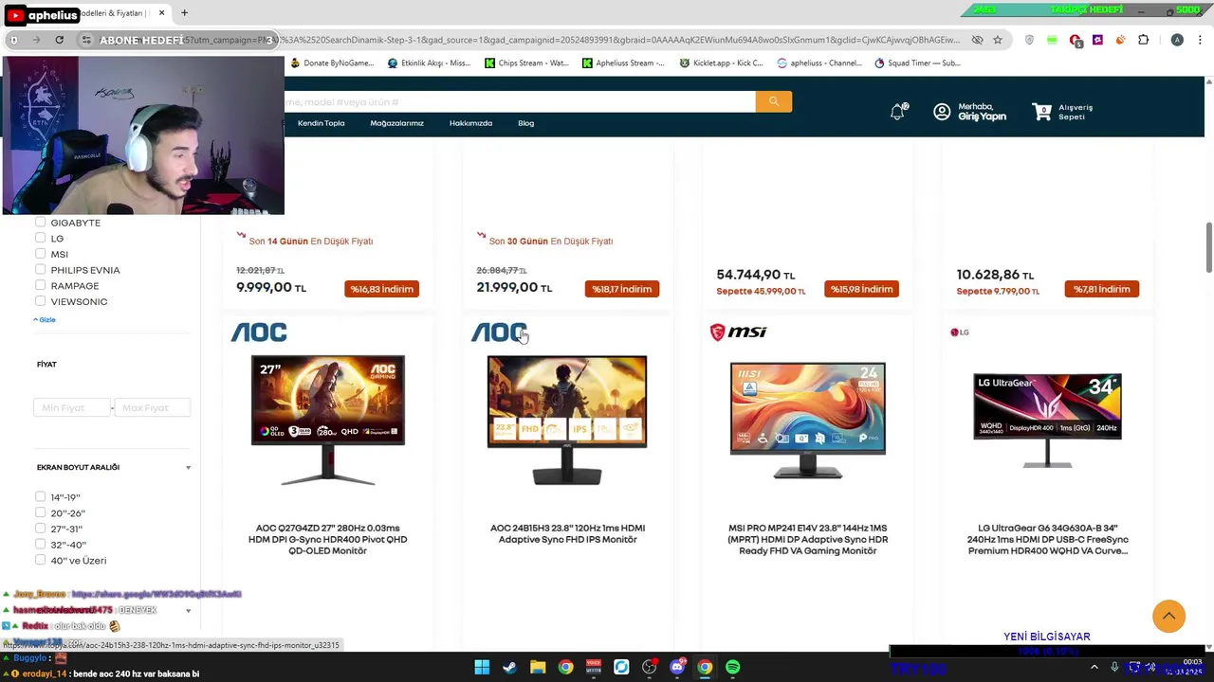The height and width of the screenshot is (682, 1214).
Task: Open LG UltraGear G6 34G630A-B monitor title
Action: 1047,539
